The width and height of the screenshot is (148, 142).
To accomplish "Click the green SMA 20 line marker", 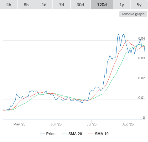I will [64, 134].
